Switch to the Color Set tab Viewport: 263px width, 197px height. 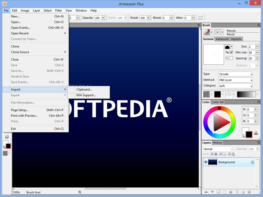218,102
